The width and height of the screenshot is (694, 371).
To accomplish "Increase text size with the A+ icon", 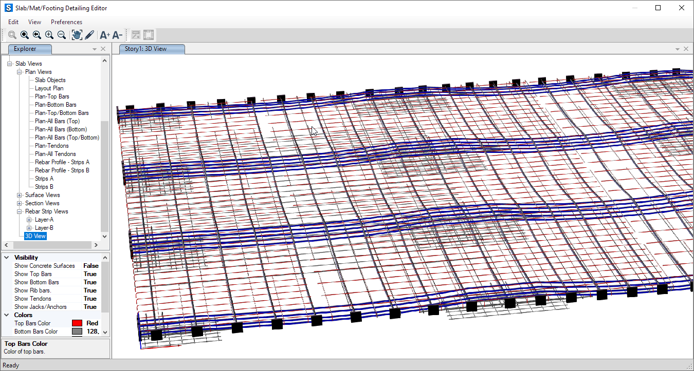I will (104, 34).
